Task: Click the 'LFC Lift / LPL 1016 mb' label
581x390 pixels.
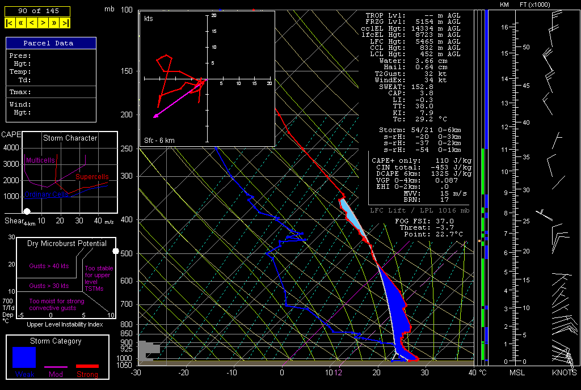Action: (419, 210)
